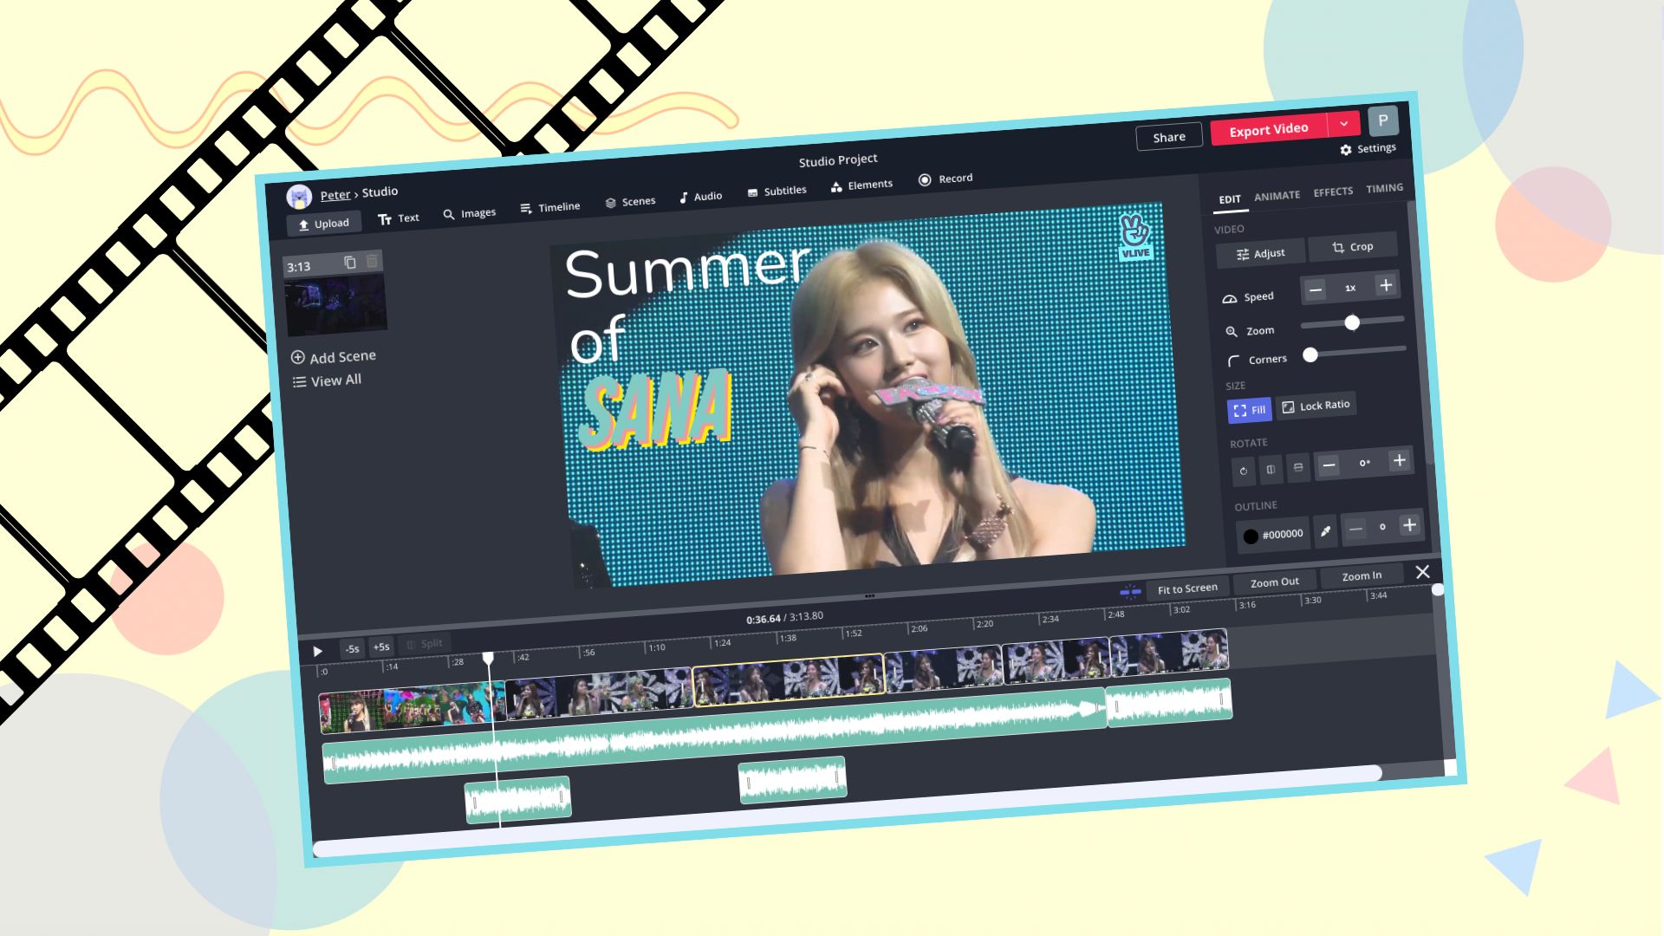Duplicate the 3:13 scene
This screenshot has height=936, width=1664.
click(x=350, y=262)
